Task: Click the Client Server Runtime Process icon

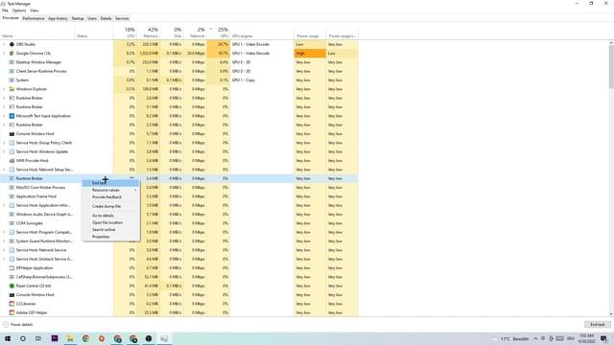Action: pos(12,71)
